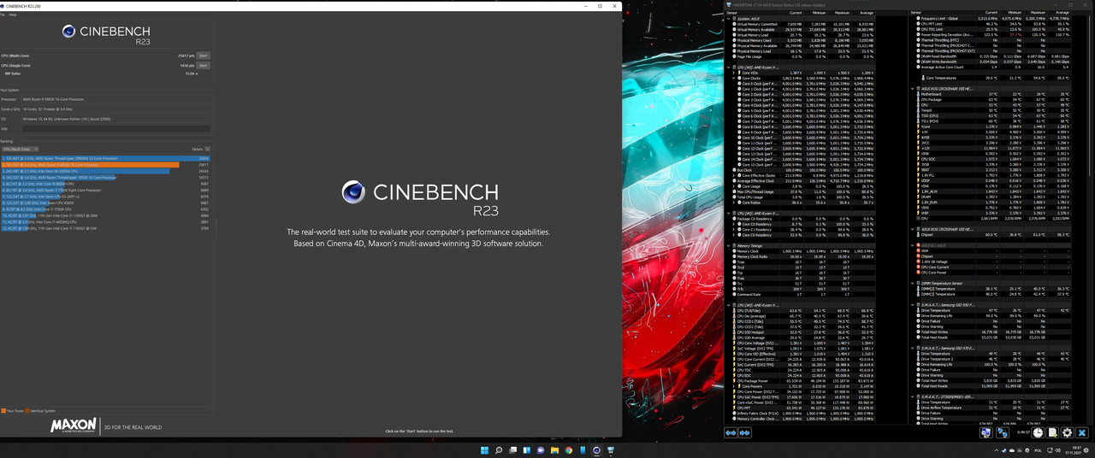Click the DRAM Read Bandwidth sensor row
1095x458 pixels.
click(x=993, y=56)
